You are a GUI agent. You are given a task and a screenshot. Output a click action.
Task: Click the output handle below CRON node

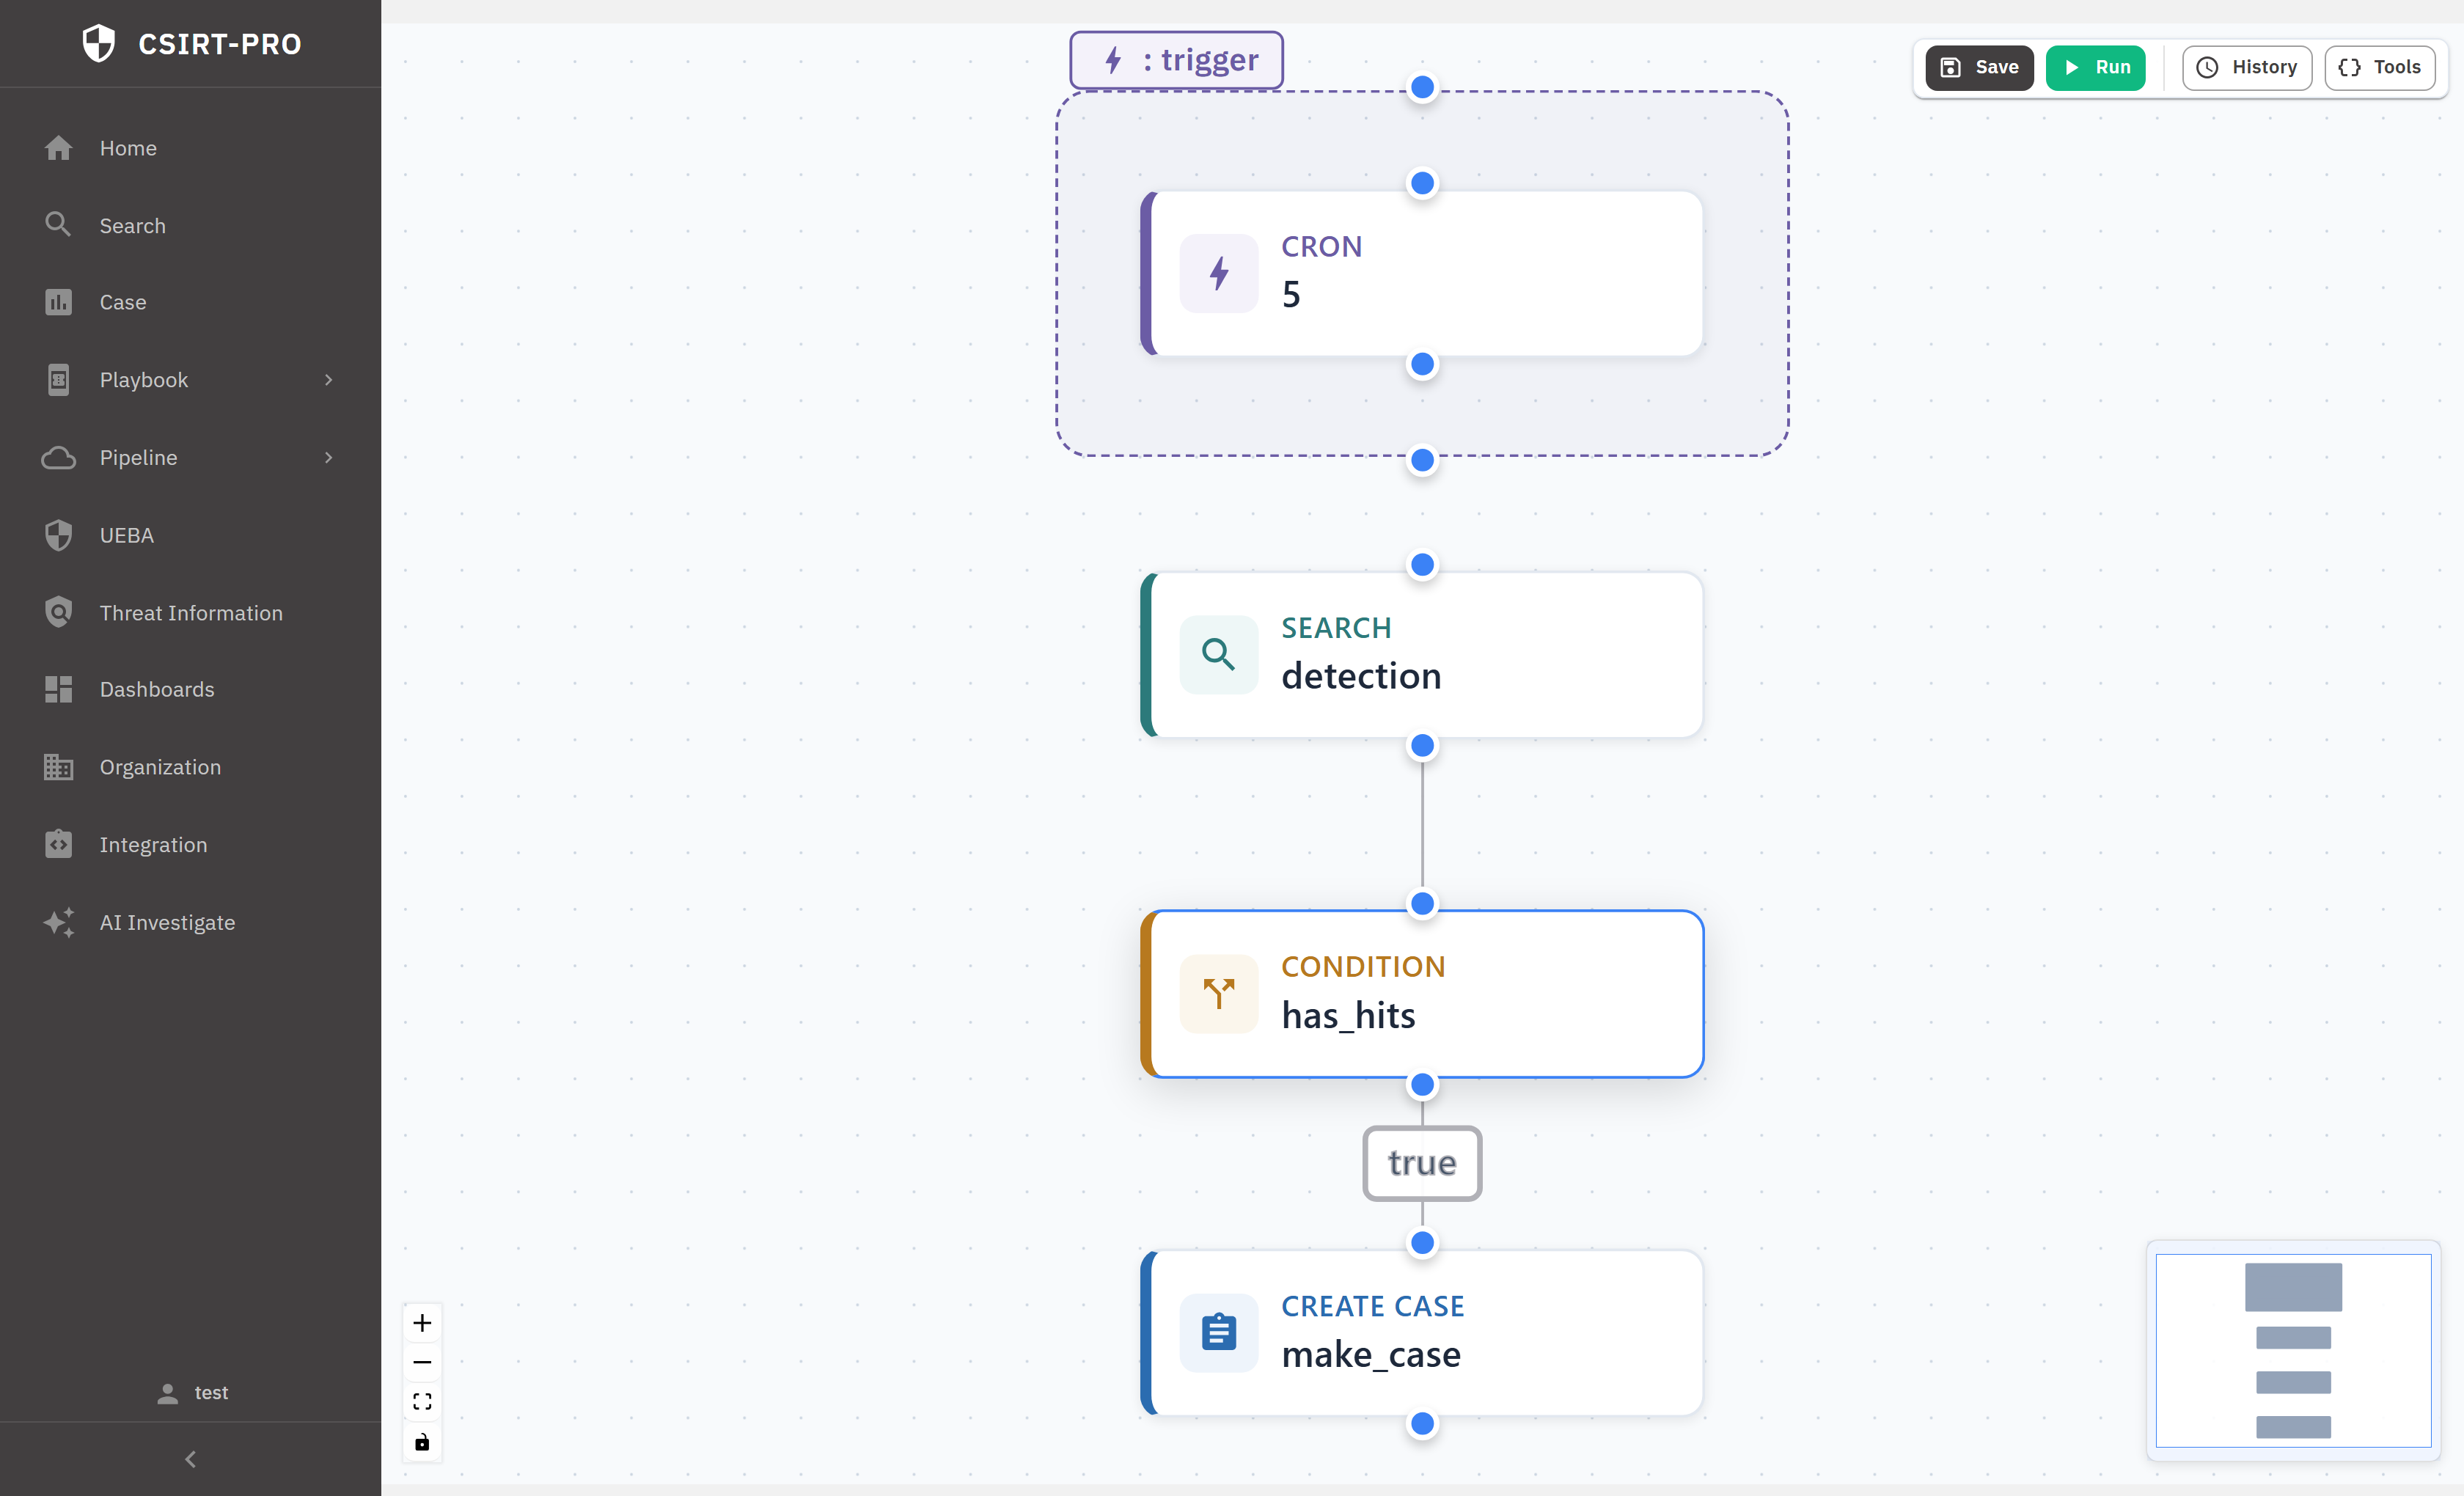pyautogui.click(x=1422, y=364)
